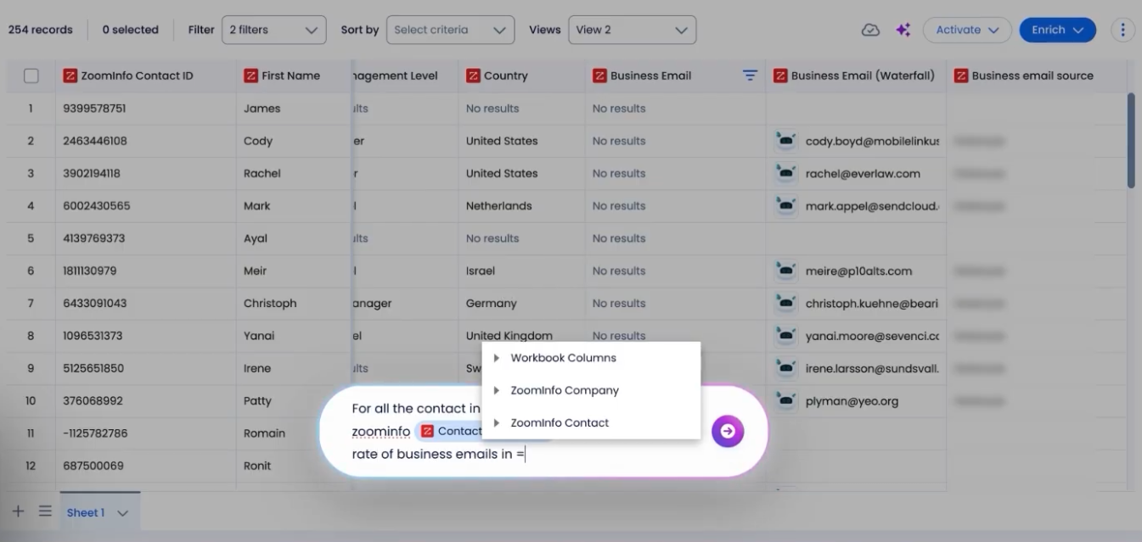Click the contact ID 5125651850 cell
This screenshot has height=542, width=1142.
click(145, 368)
